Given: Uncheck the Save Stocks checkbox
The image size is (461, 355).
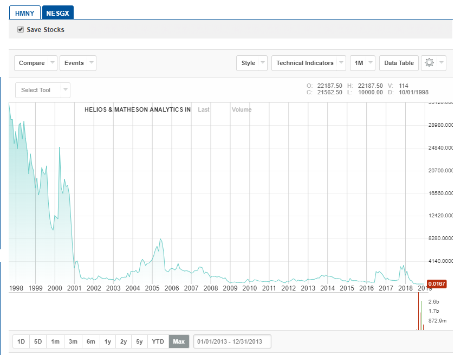Looking at the screenshot, I should pos(21,29).
